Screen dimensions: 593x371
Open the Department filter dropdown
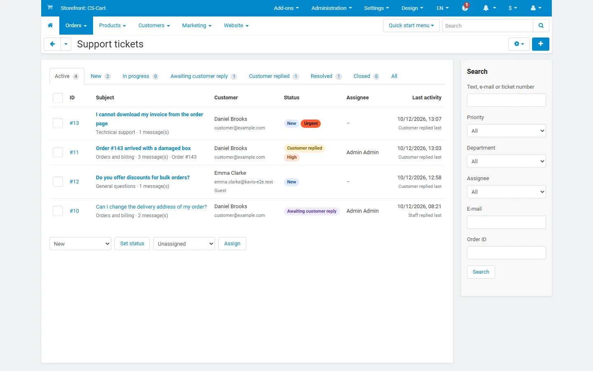tap(507, 161)
